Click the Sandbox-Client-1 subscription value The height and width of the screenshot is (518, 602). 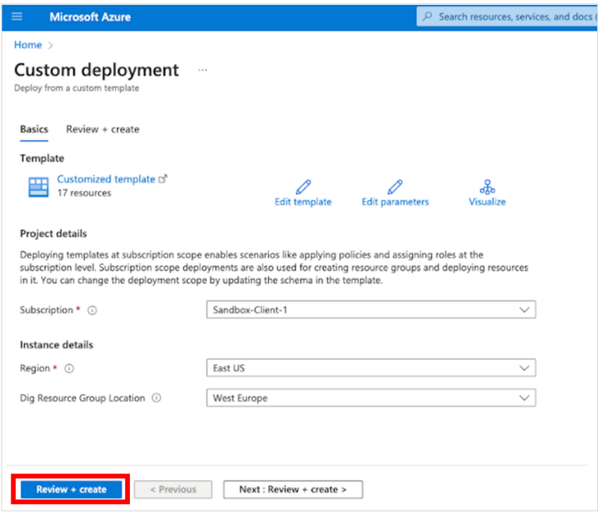(x=250, y=310)
